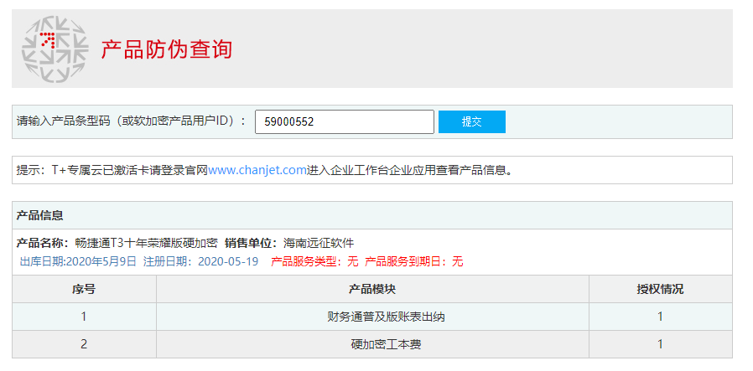
Task: Click the seller name 海南远征软件
Action: 319,243
